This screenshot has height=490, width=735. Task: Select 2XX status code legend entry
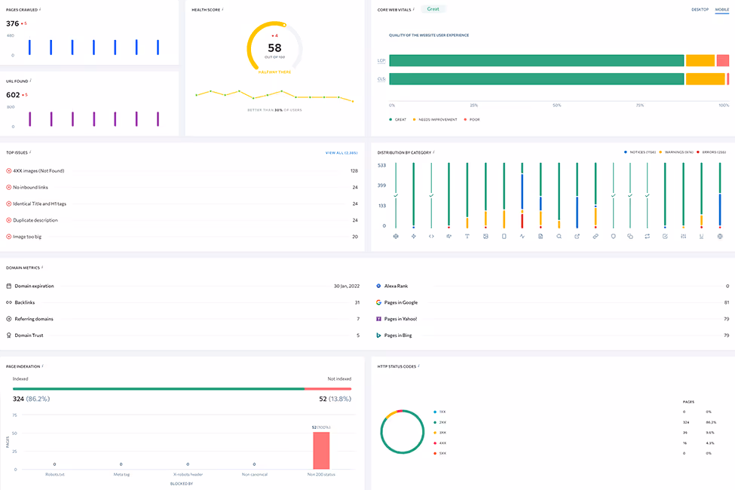tap(439, 422)
